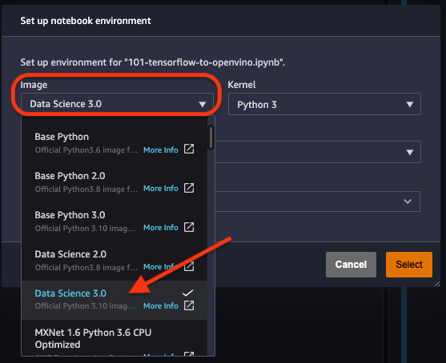The width and height of the screenshot is (446, 363).
Task: Click the image list scrollbar thumb
Action: pos(211,138)
